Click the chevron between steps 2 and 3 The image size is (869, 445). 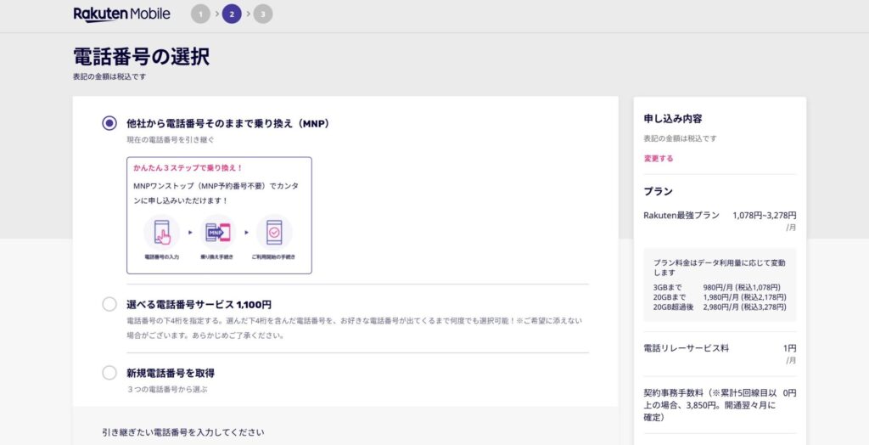248,14
